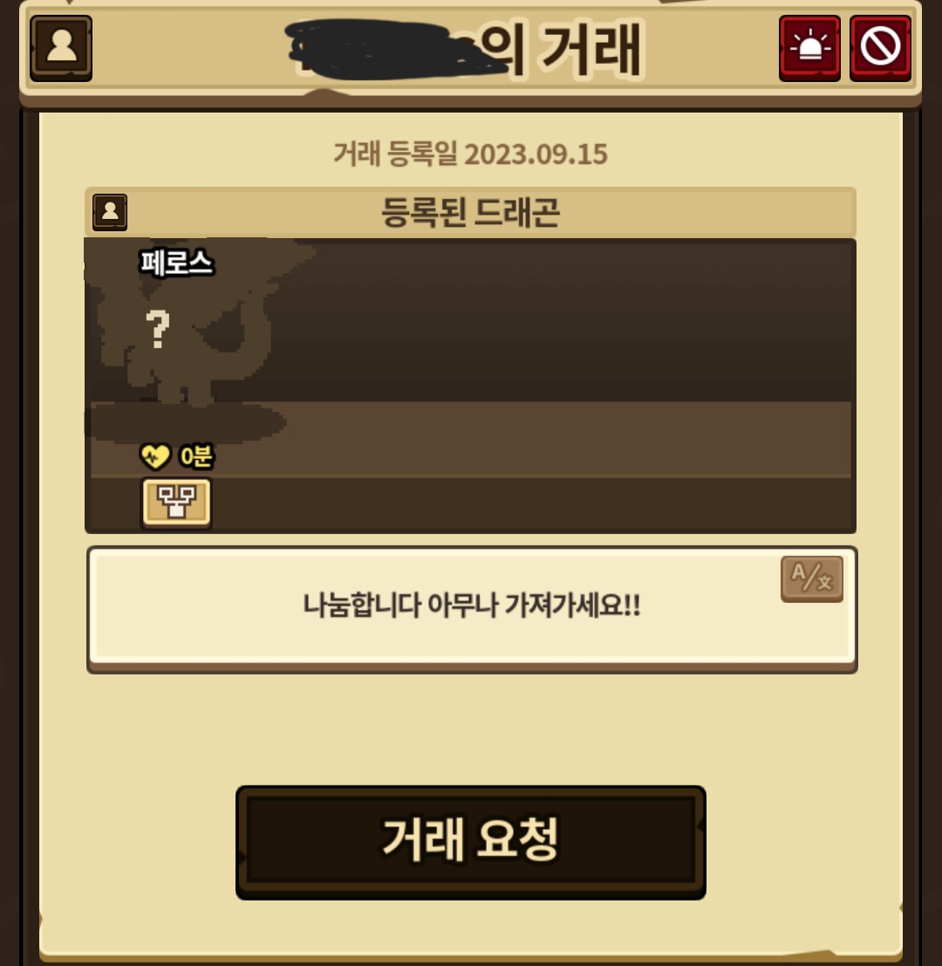
Task: Click the yellow heart health icon
Action: pos(154,456)
